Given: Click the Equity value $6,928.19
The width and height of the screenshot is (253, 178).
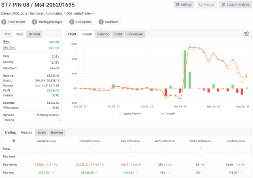Looking at the screenshot, I should (x=53, y=80).
